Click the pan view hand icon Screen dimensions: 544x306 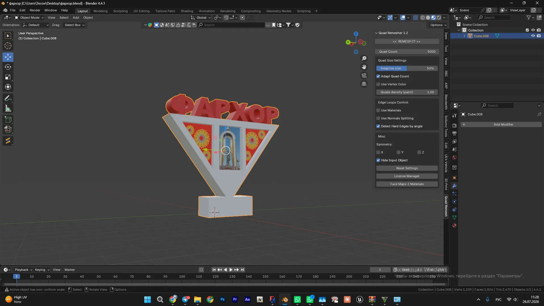click(x=364, y=67)
